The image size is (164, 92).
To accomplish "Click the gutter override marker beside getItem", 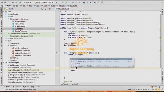I will pos(57,53).
